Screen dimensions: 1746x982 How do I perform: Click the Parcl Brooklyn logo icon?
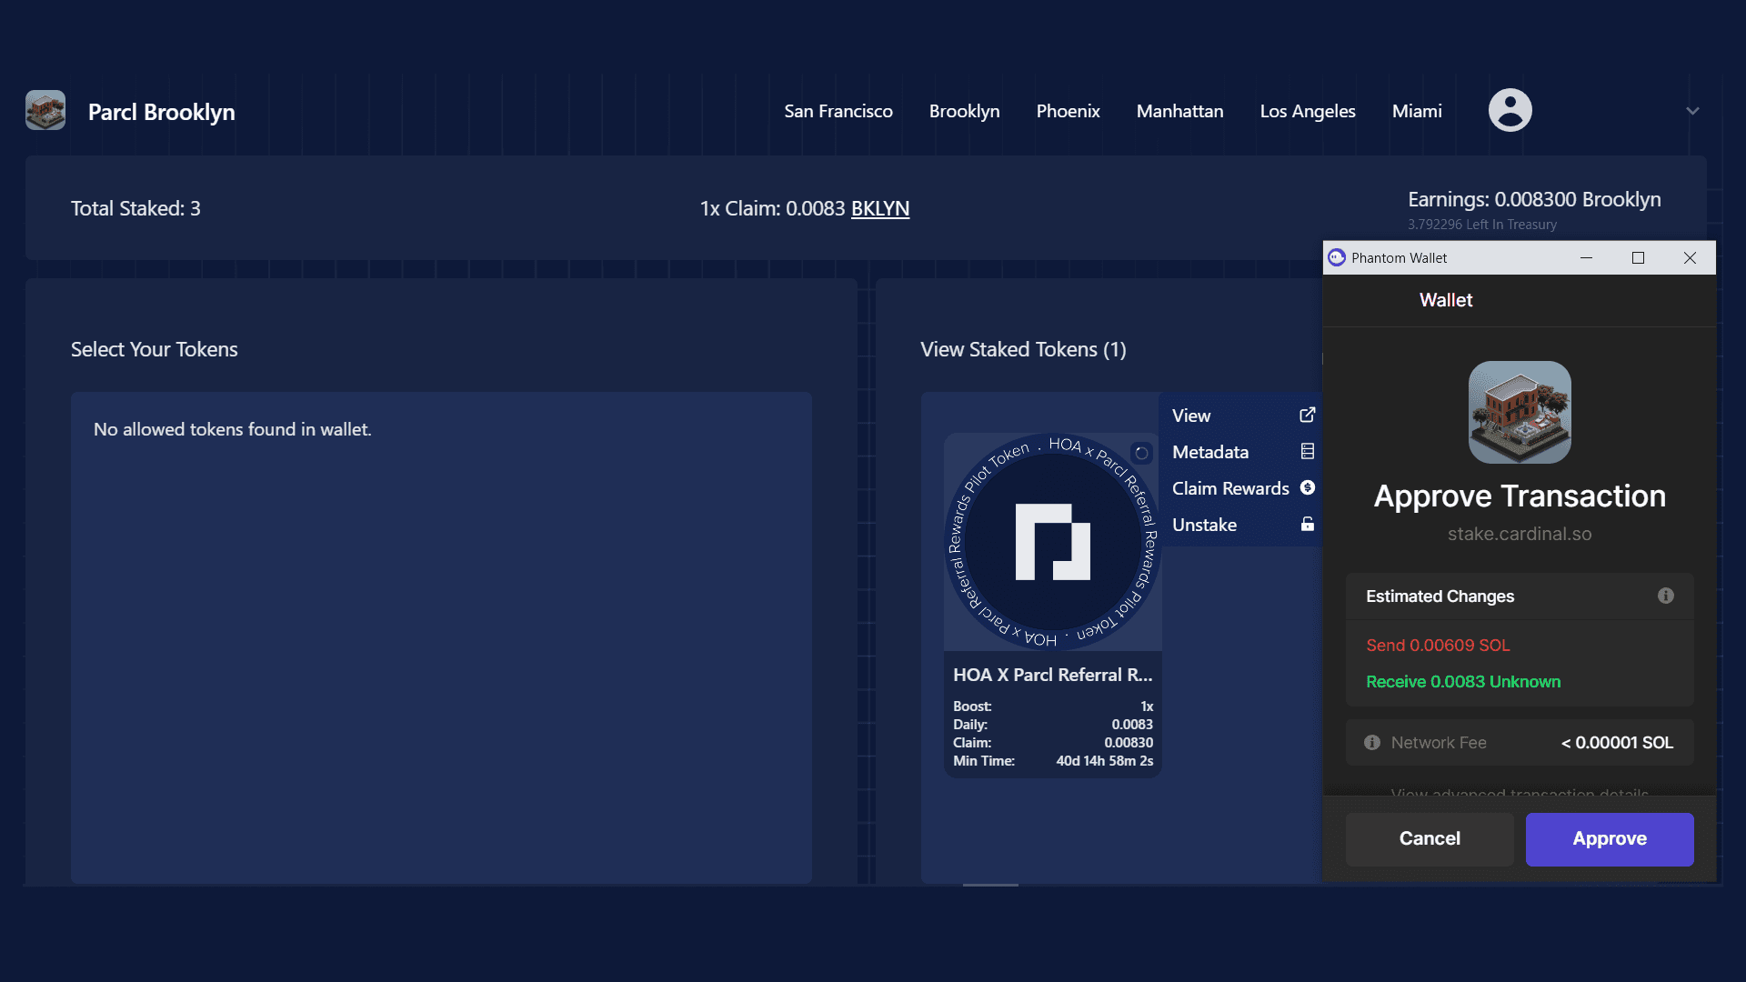(45, 110)
